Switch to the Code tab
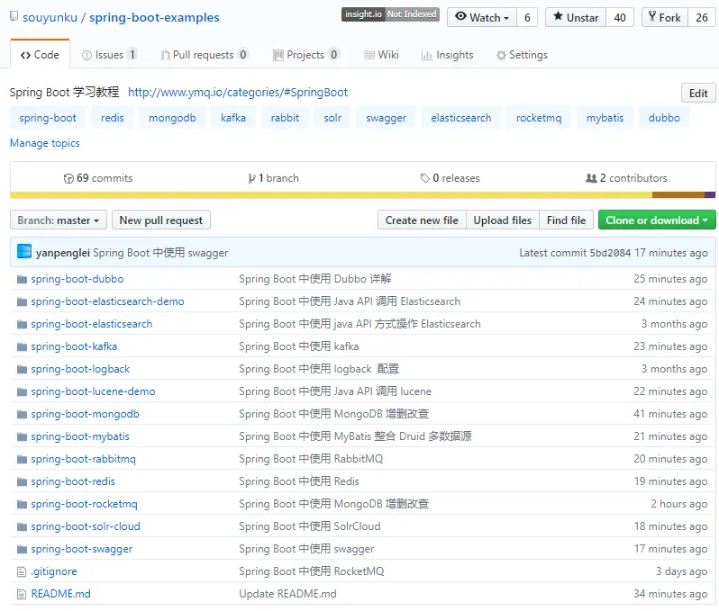 tap(40, 55)
